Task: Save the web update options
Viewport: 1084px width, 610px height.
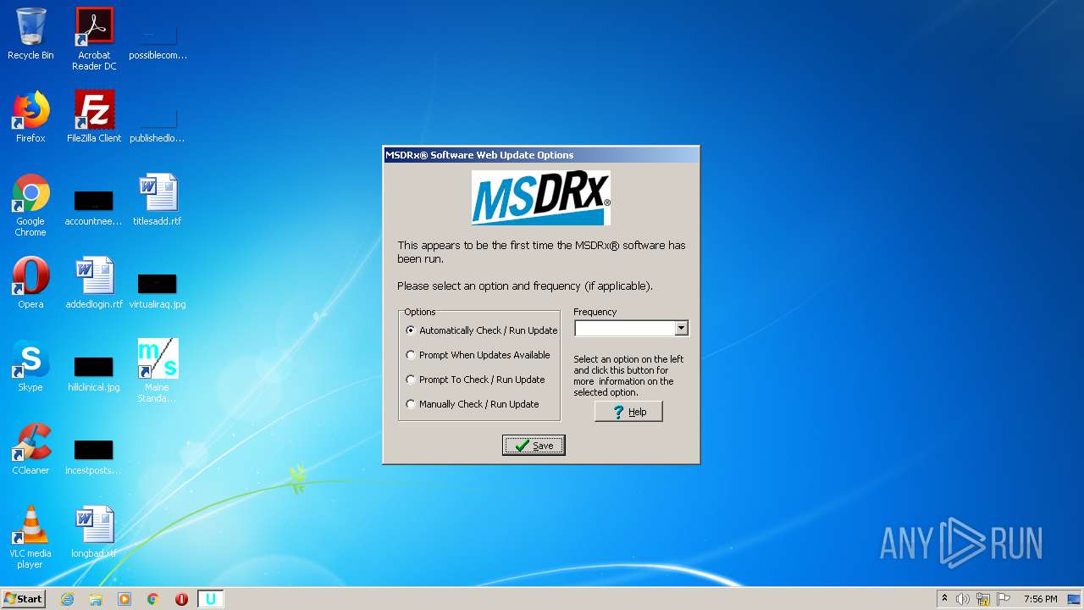Action: click(534, 446)
